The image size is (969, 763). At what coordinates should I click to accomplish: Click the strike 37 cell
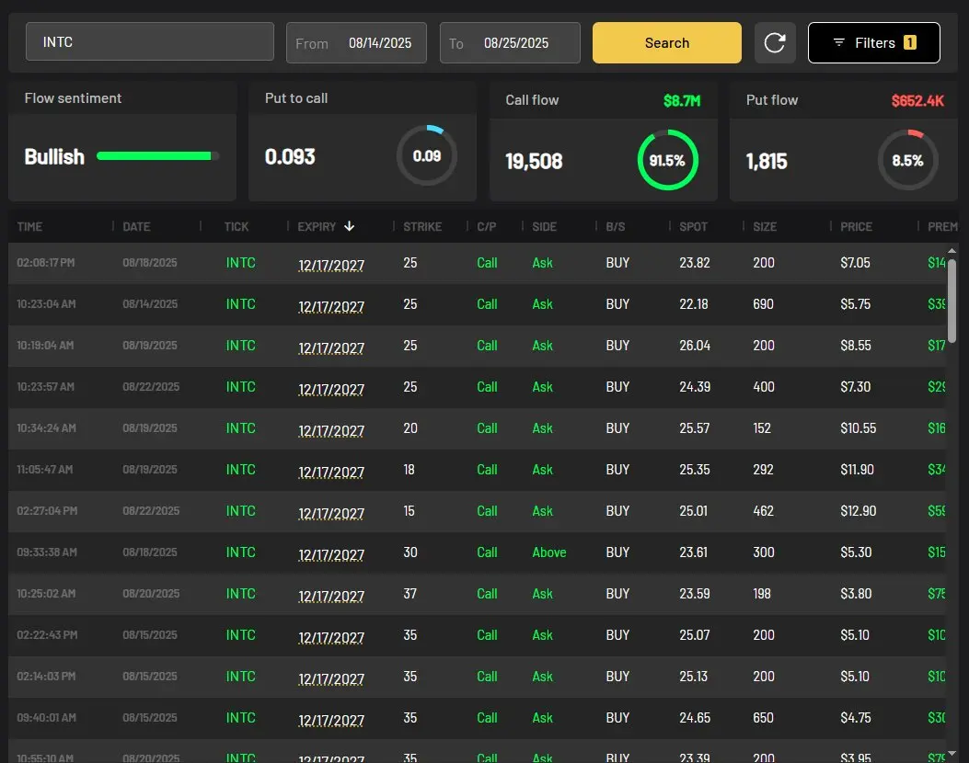(x=410, y=594)
